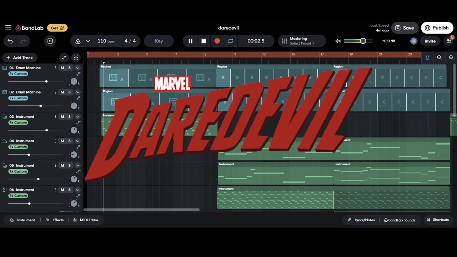
Task: Click the track 04 pan knob
Action: (x=74, y=155)
